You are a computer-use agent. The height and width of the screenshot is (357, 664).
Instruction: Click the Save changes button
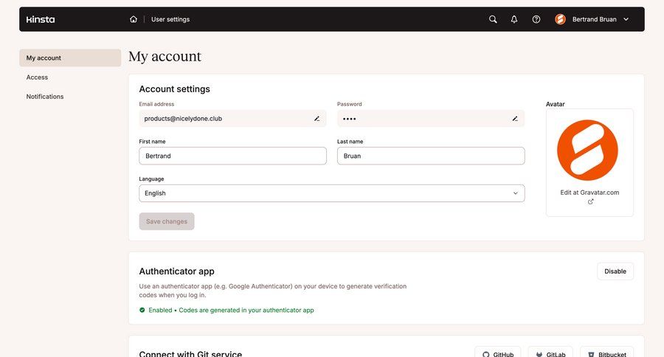point(167,221)
